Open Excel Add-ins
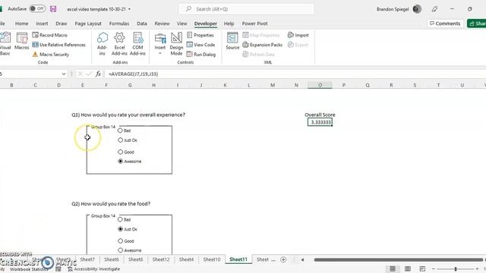486x273 pixels. (119, 44)
